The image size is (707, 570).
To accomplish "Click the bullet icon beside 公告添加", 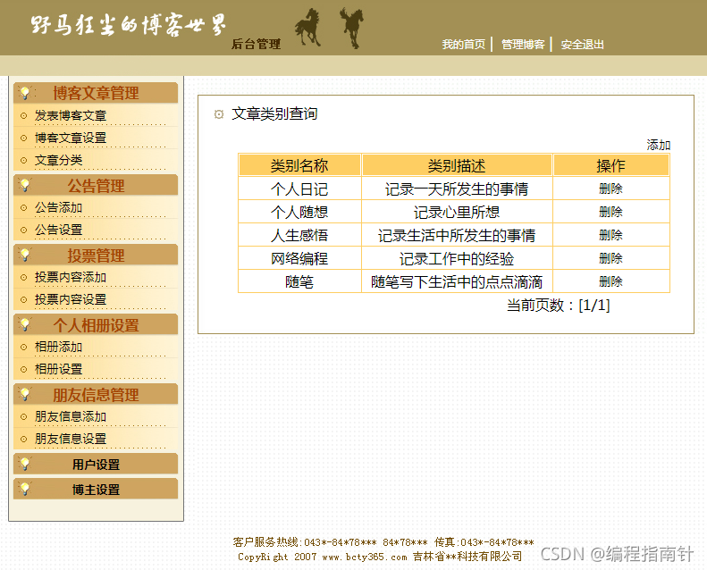I will coord(24,208).
